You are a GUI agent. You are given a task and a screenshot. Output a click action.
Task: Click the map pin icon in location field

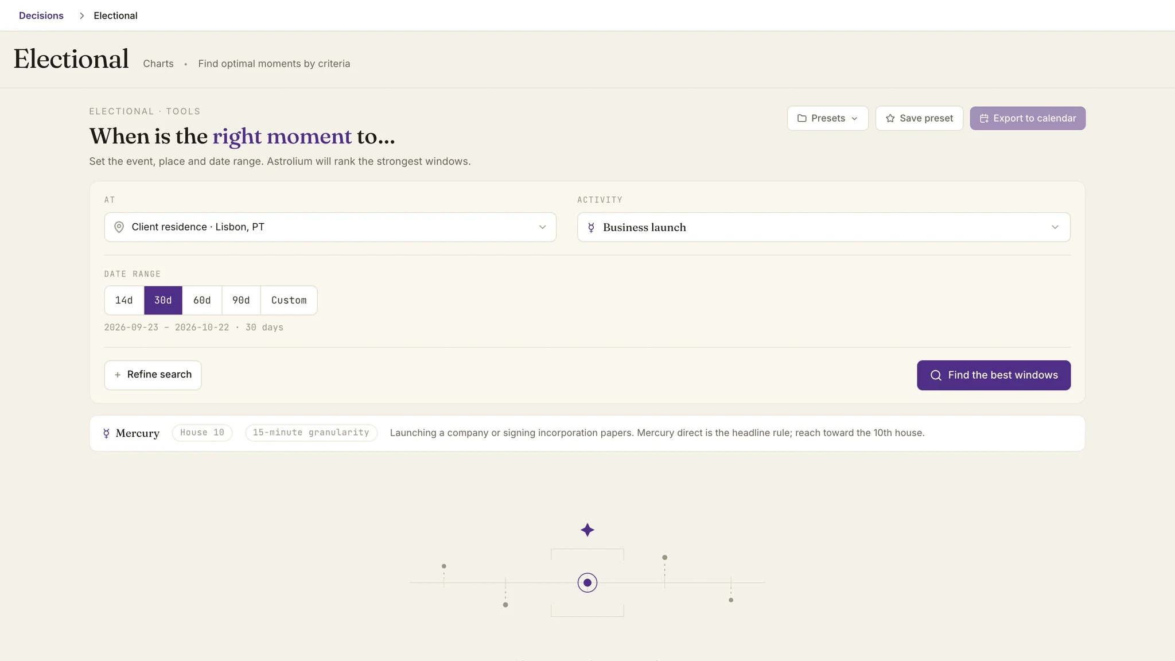point(119,227)
